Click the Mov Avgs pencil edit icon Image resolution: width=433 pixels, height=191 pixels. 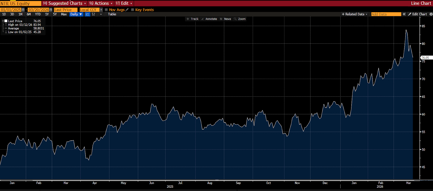click(x=127, y=10)
